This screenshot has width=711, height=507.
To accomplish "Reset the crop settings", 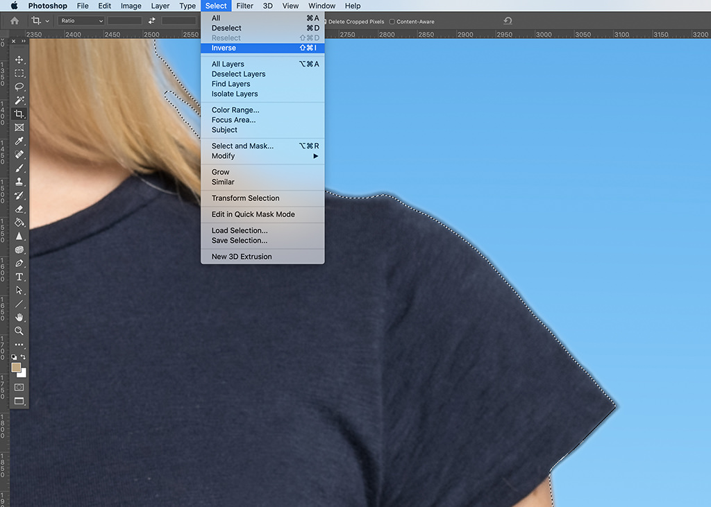I will pos(508,21).
